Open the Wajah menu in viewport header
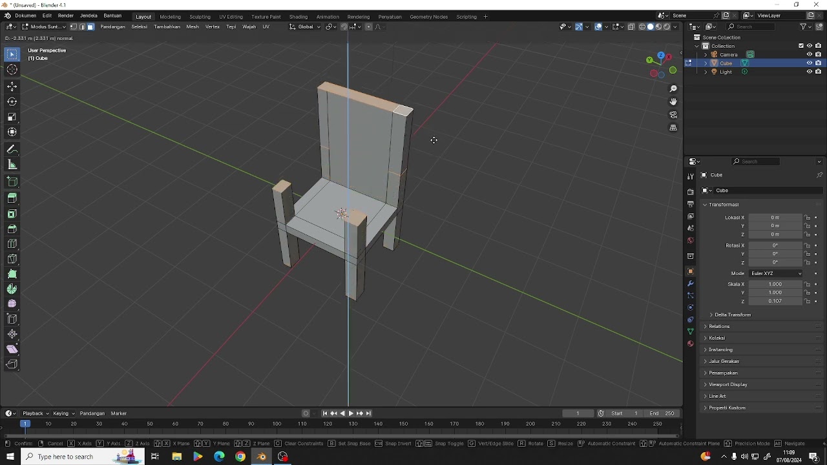The height and width of the screenshot is (465, 827). click(249, 26)
